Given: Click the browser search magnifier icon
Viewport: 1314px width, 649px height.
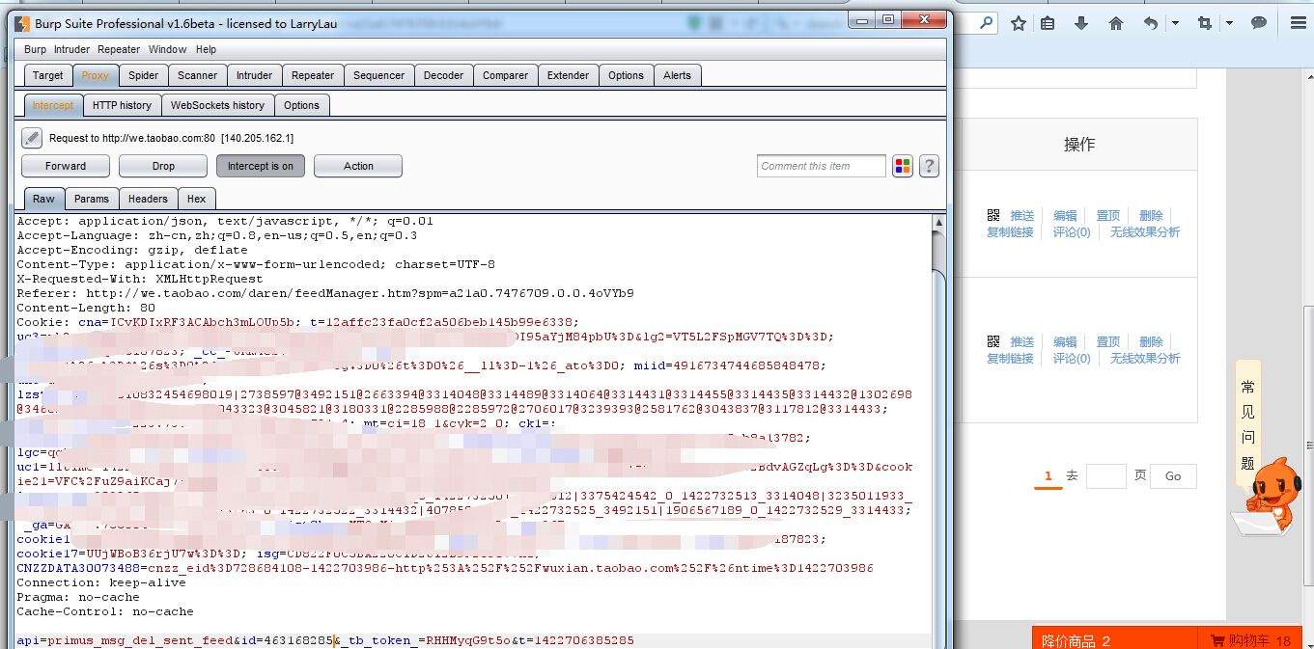Looking at the screenshot, I should [x=988, y=22].
